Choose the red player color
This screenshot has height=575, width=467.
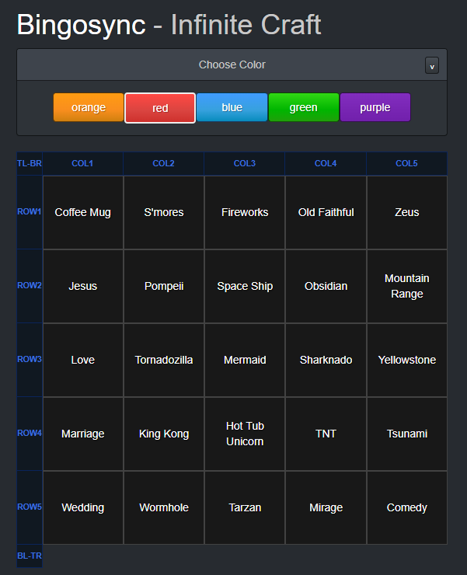coord(160,108)
